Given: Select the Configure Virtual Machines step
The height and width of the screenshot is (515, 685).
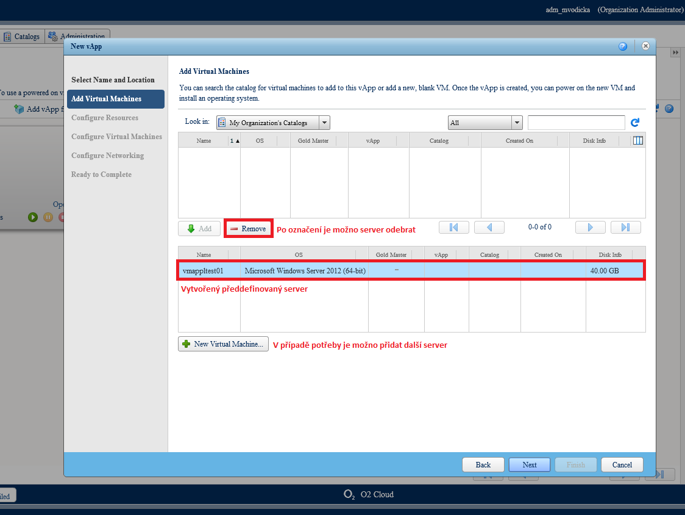Looking at the screenshot, I should click(x=116, y=137).
